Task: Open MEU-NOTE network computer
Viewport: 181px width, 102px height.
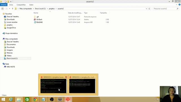Action: (x=11, y=67)
